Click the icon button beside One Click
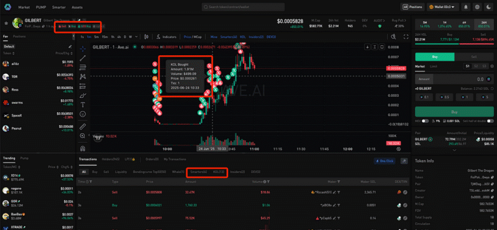The image size is (497, 230). (404, 161)
